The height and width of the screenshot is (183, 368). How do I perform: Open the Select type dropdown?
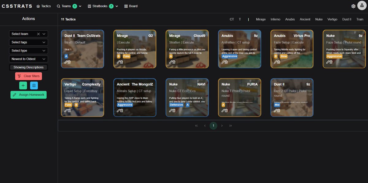(29, 51)
